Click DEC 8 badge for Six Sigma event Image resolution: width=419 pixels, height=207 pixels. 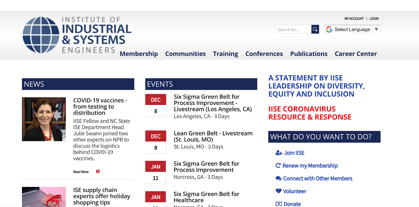point(156,105)
